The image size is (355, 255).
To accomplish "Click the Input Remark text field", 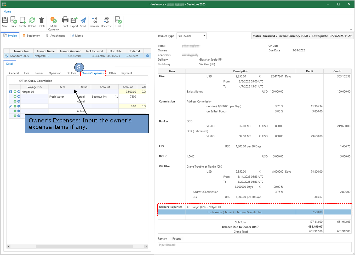I will coord(254,247).
